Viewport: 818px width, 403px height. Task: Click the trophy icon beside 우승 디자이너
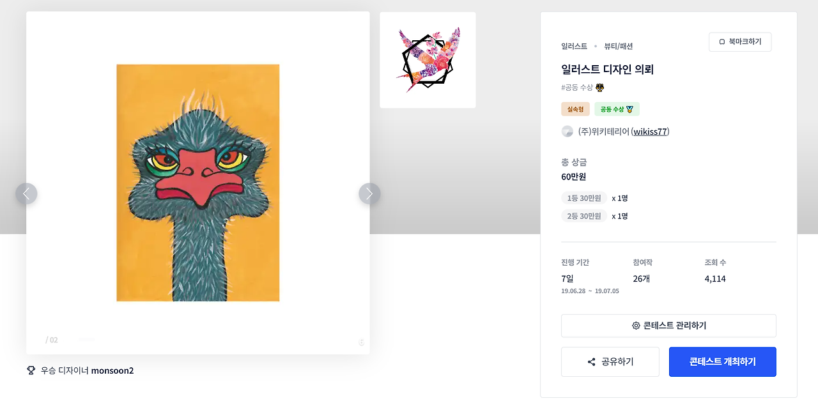coord(31,370)
